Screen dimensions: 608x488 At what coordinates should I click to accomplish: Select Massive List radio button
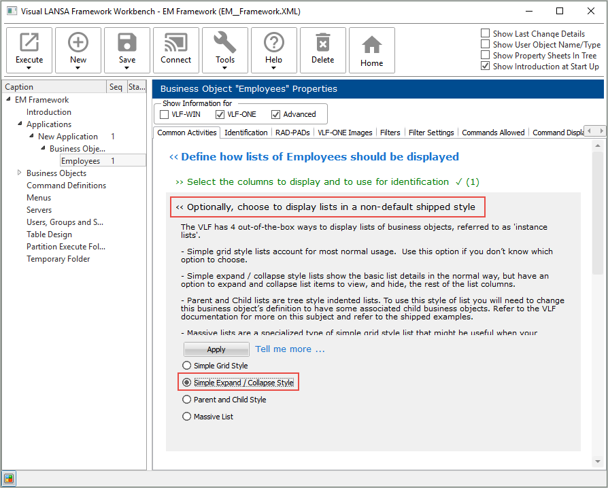187,417
